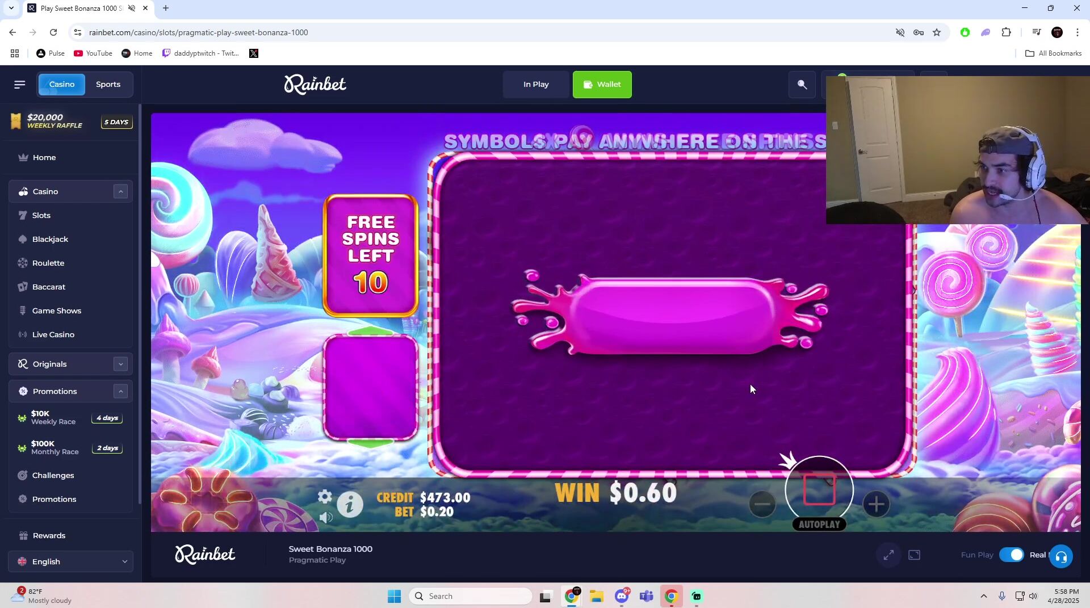The width and height of the screenshot is (1090, 608).
Task: Switch to the Casino tab
Action: (62, 85)
